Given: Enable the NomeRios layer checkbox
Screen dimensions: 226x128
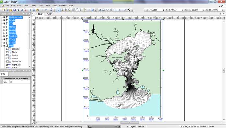Looking at the screenshot, I should click(x=7, y=61).
